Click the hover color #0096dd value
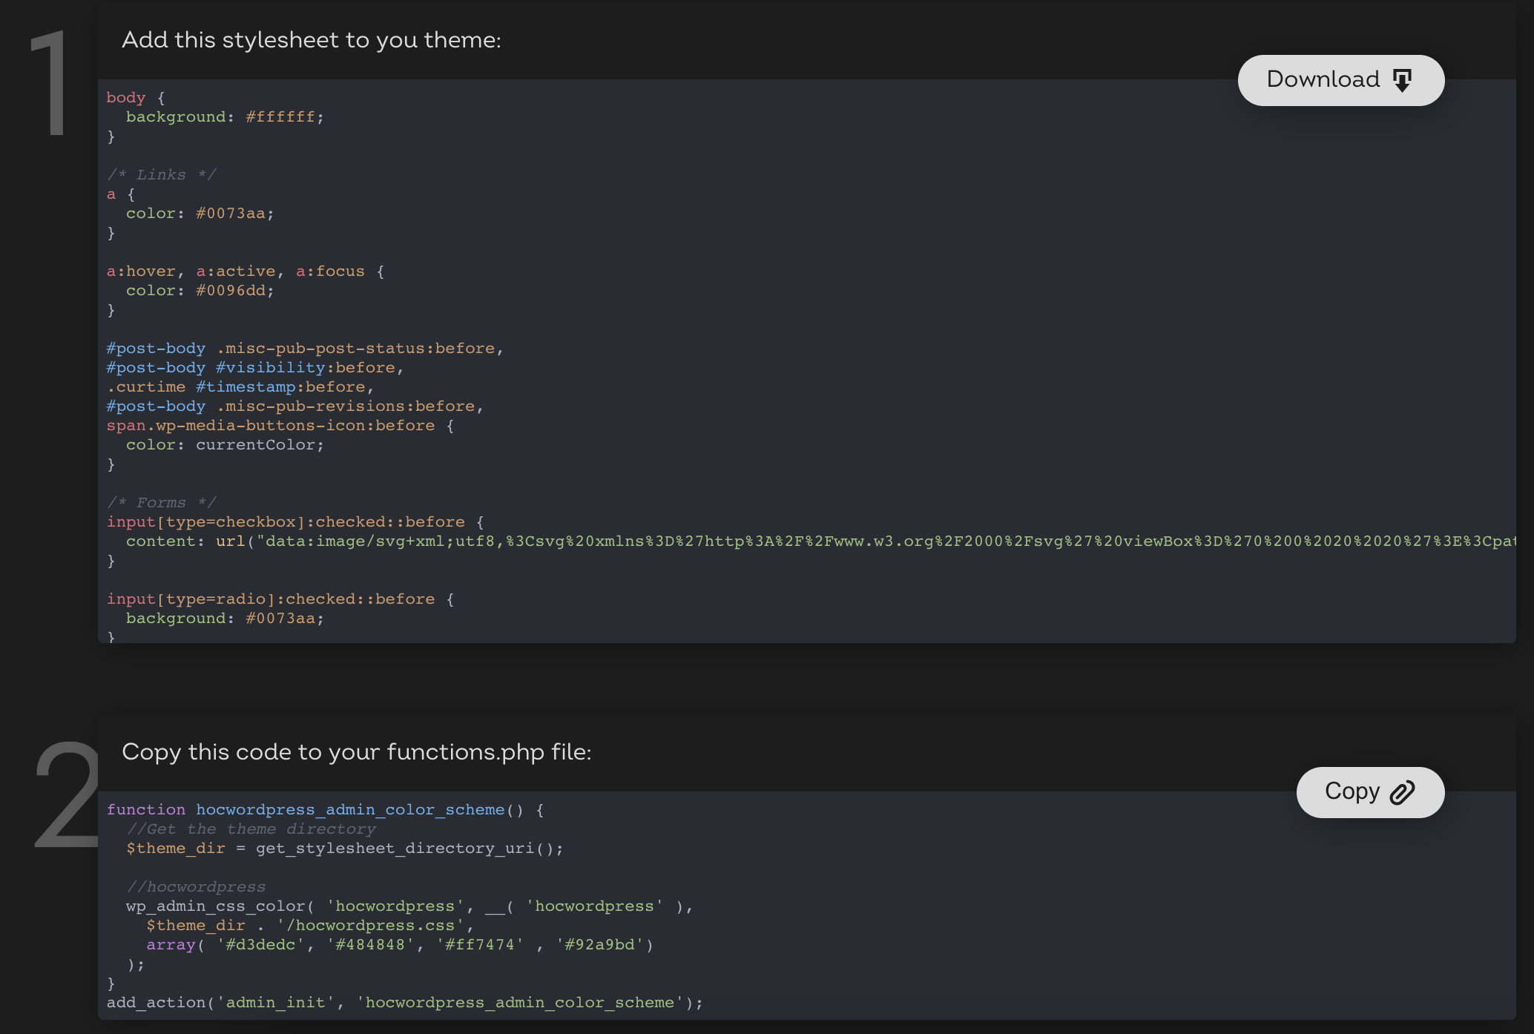 coord(231,291)
